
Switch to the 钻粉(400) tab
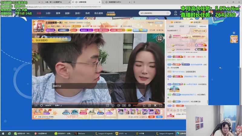(203, 26)
